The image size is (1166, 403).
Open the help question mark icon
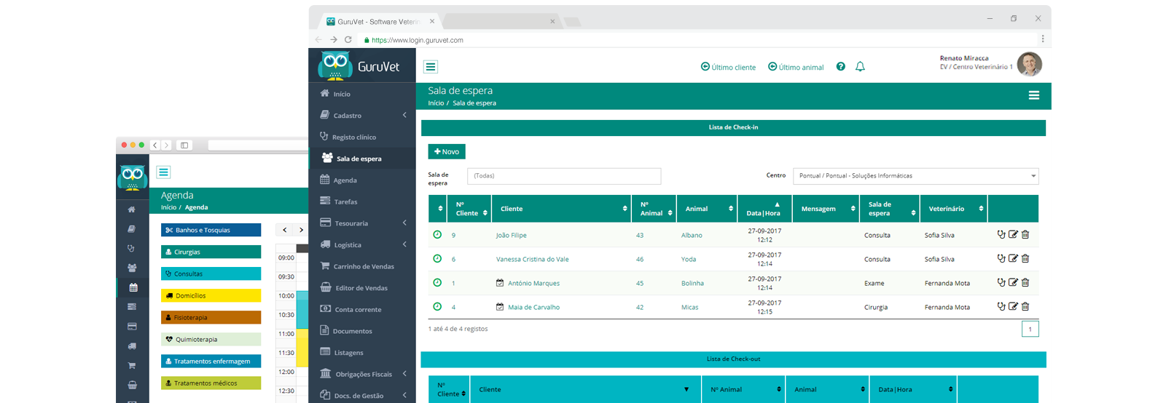[x=841, y=66]
